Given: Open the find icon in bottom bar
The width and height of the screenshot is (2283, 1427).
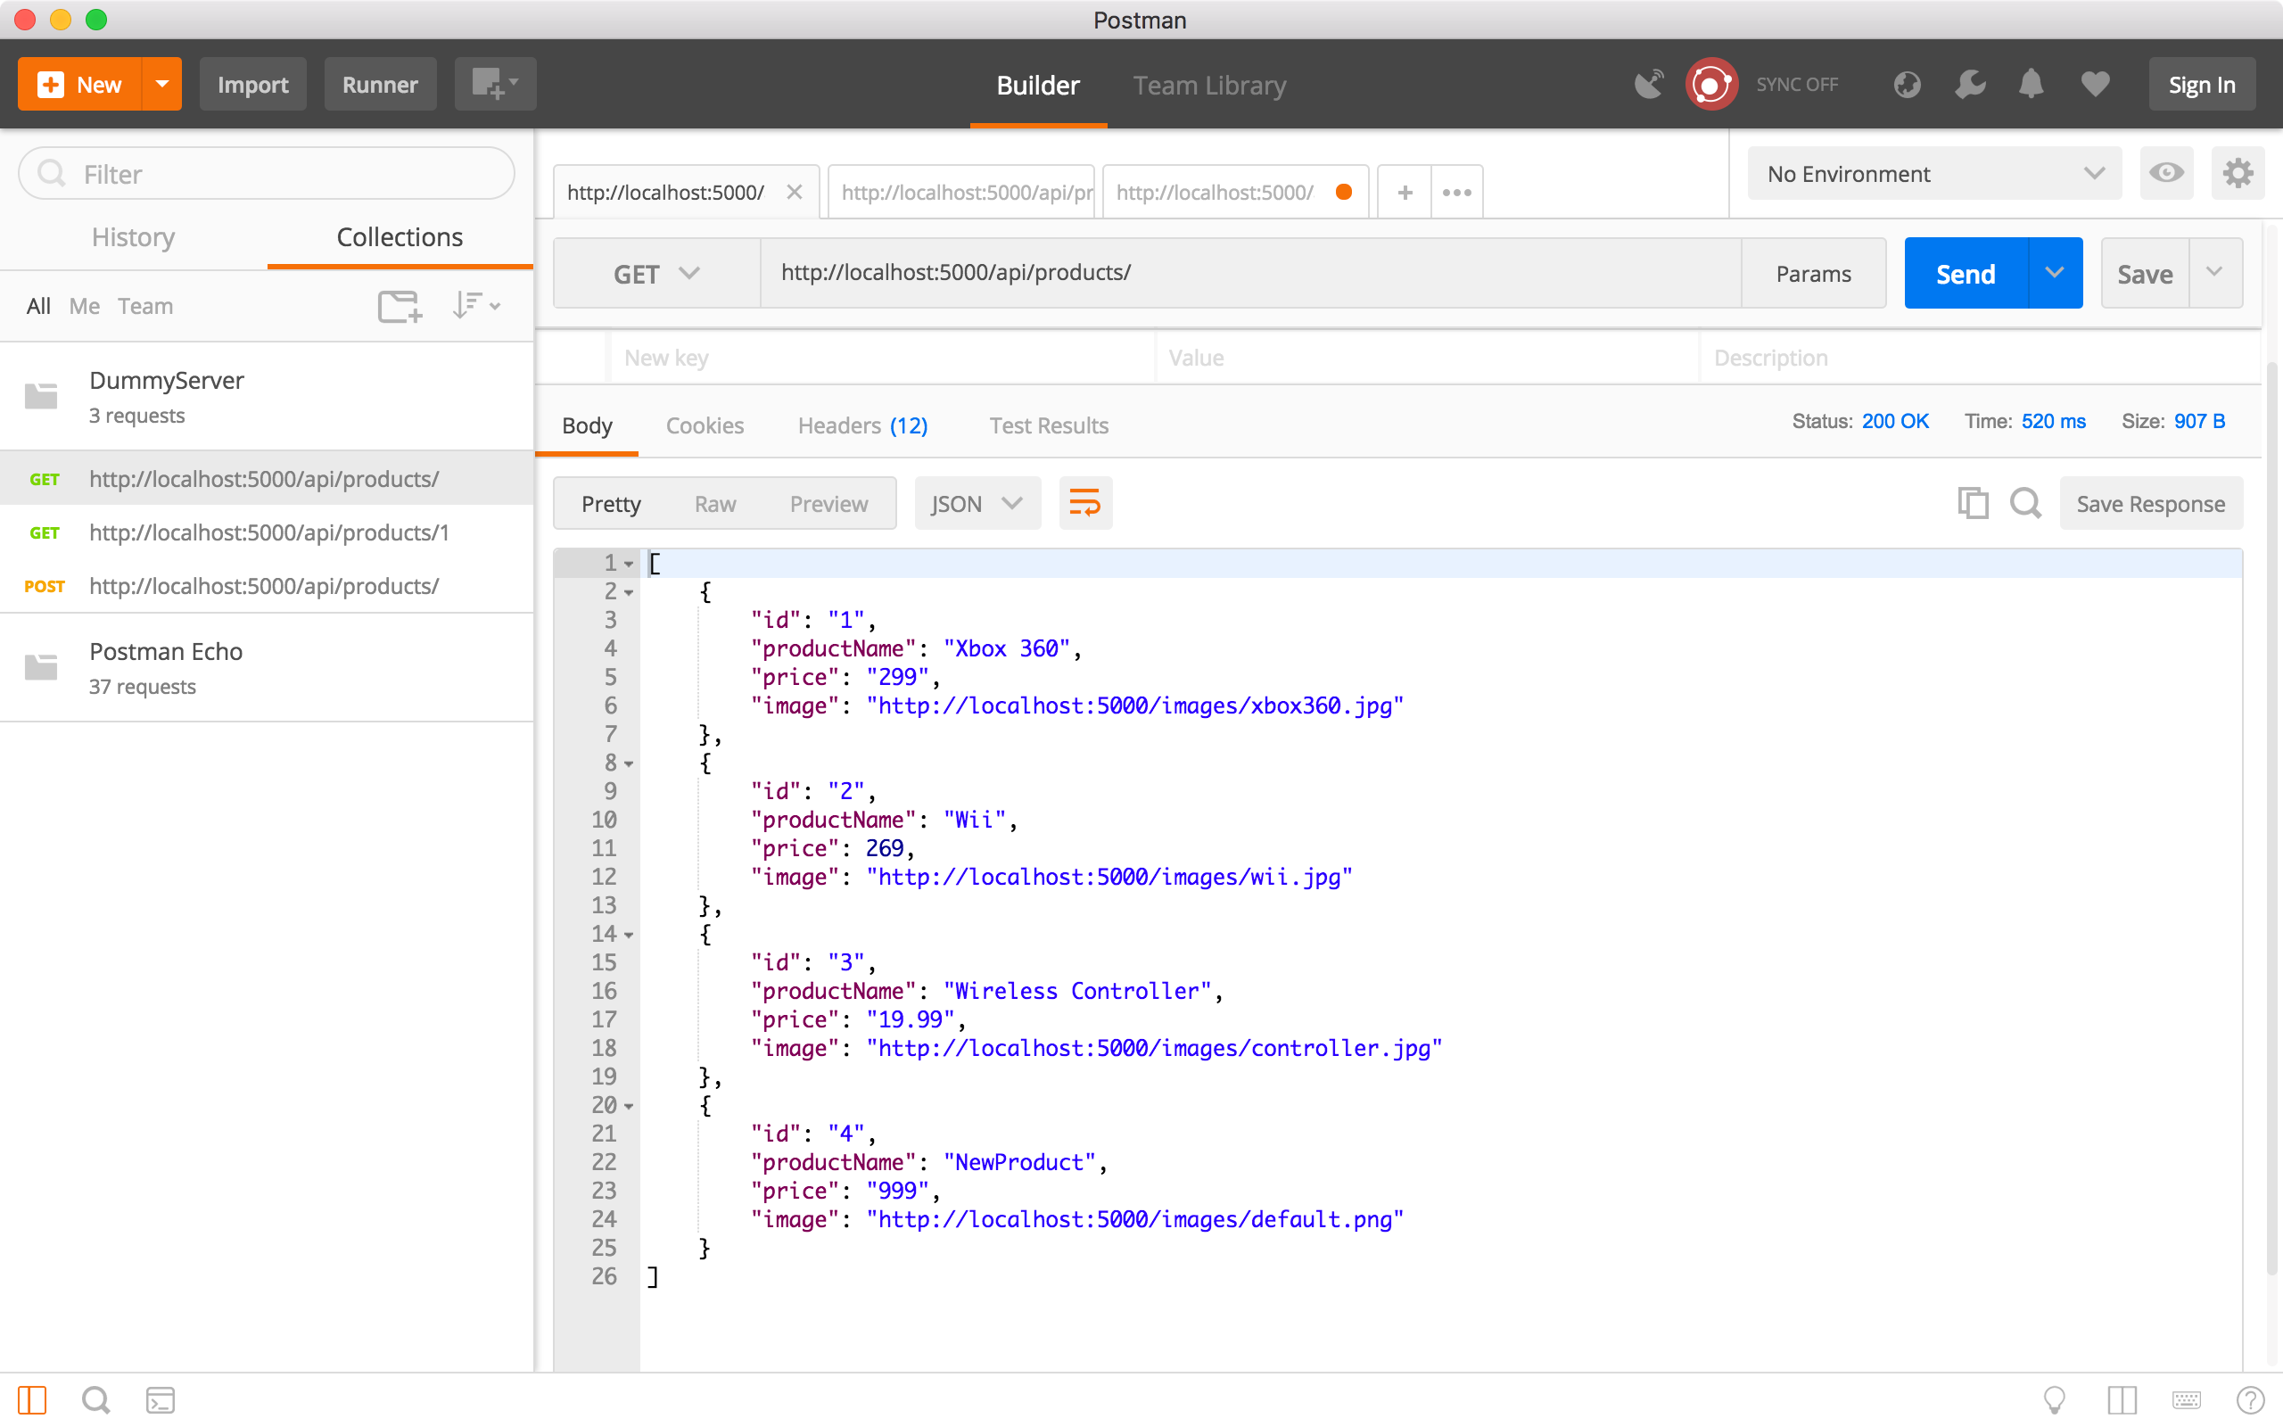Looking at the screenshot, I should (95, 1399).
